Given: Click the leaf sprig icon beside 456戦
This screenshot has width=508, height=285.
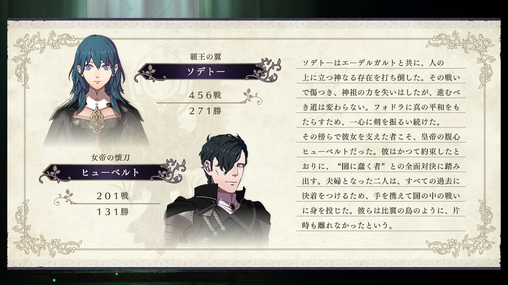Looking at the screenshot, I should [252, 95].
